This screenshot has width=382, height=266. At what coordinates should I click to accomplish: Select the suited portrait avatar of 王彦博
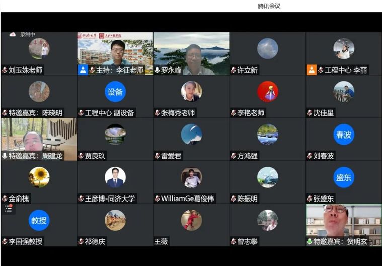click(x=115, y=177)
